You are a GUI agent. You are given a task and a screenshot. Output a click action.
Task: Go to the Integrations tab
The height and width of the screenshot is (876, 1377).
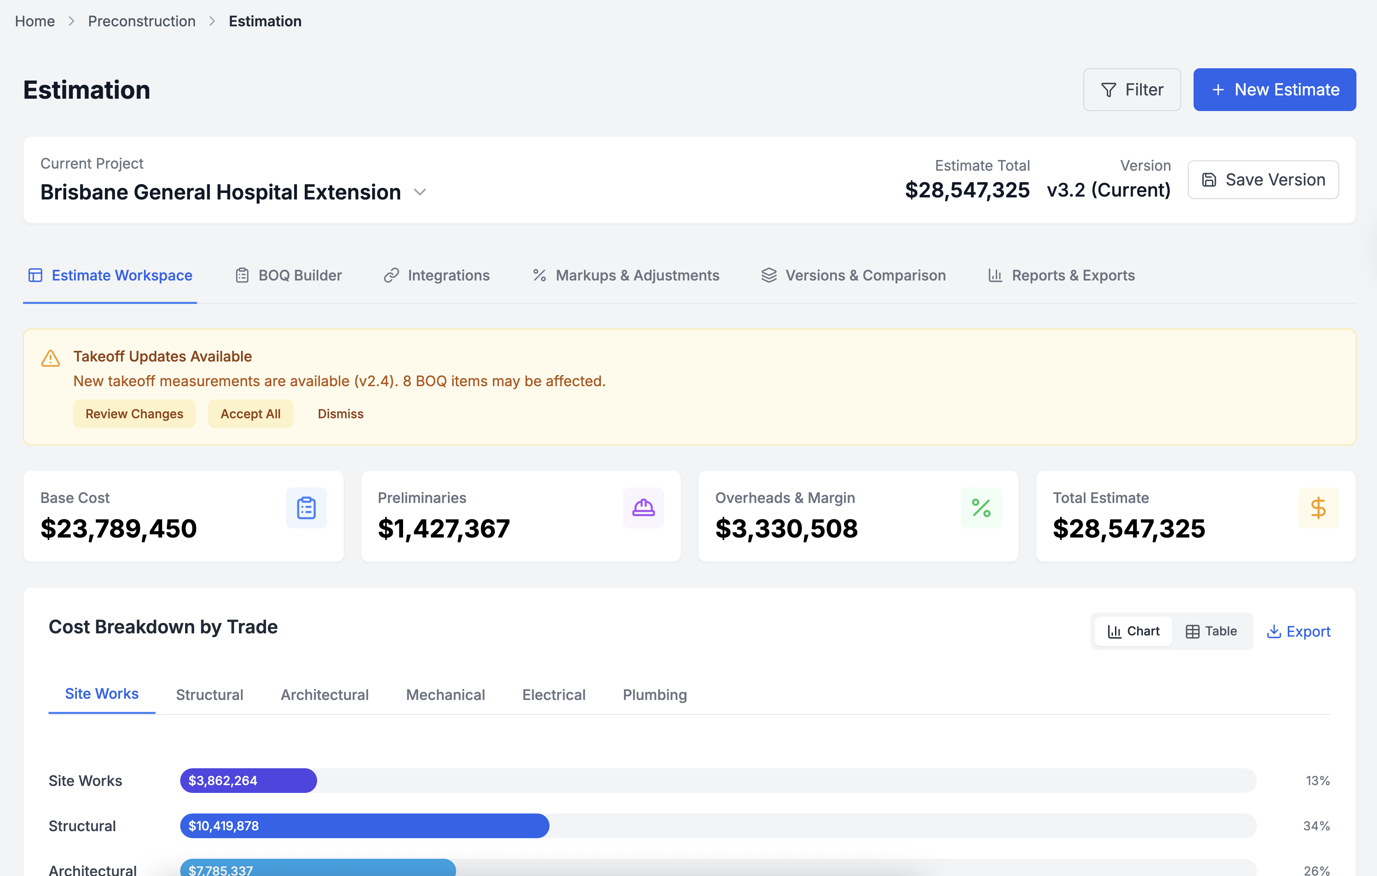click(x=436, y=275)
